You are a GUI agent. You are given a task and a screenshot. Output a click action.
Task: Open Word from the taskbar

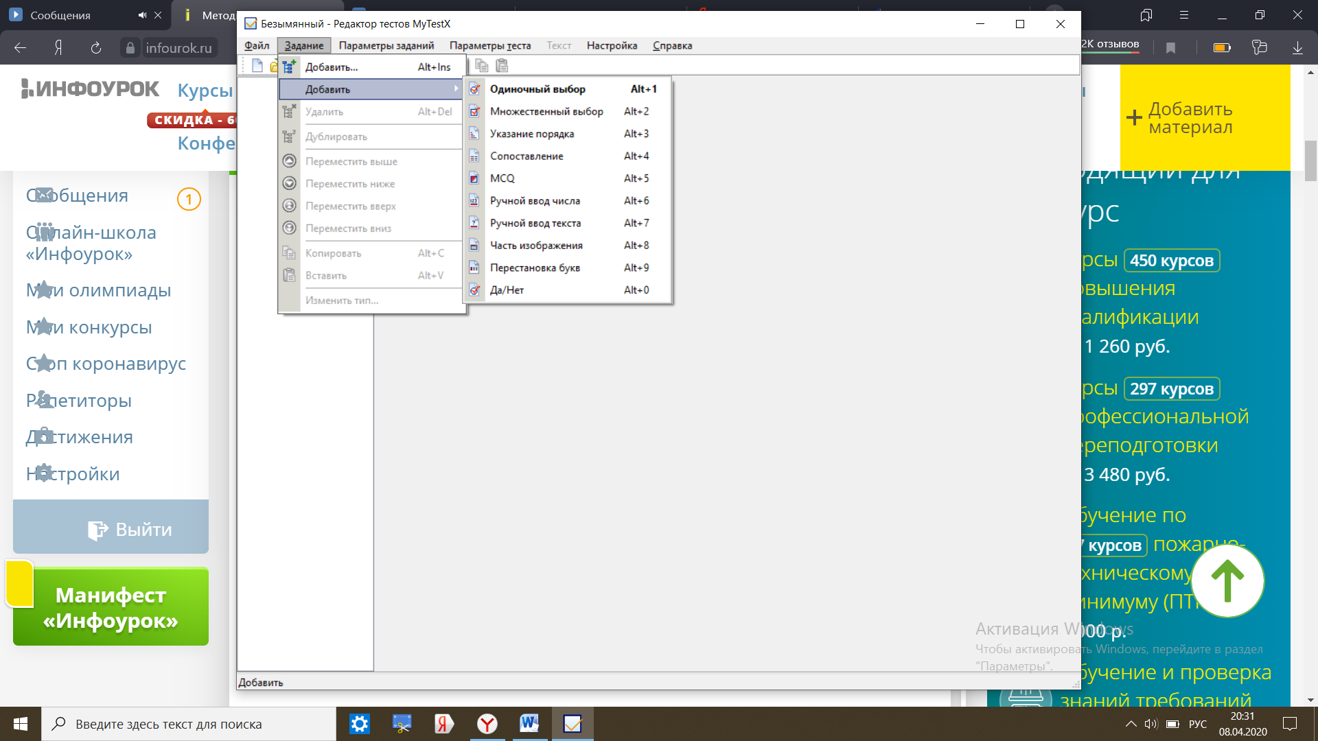coord(529,724)
